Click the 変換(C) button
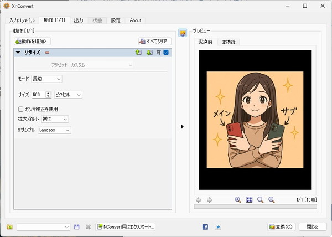 pos(281,227)
